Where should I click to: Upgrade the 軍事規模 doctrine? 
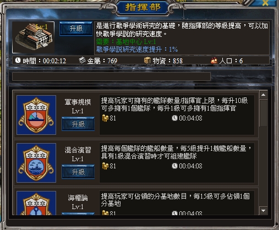78,124
